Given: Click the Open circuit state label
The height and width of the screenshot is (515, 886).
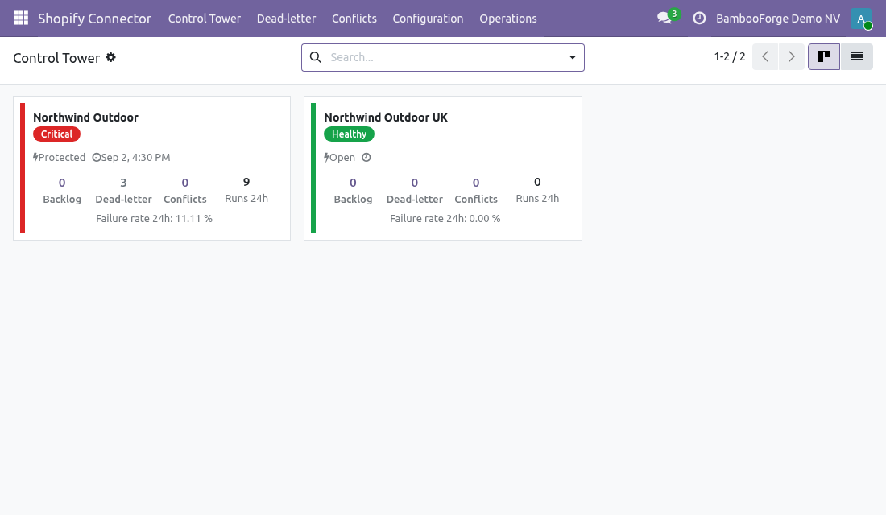Looking at the screenshot, I should [x=342, y=158].
